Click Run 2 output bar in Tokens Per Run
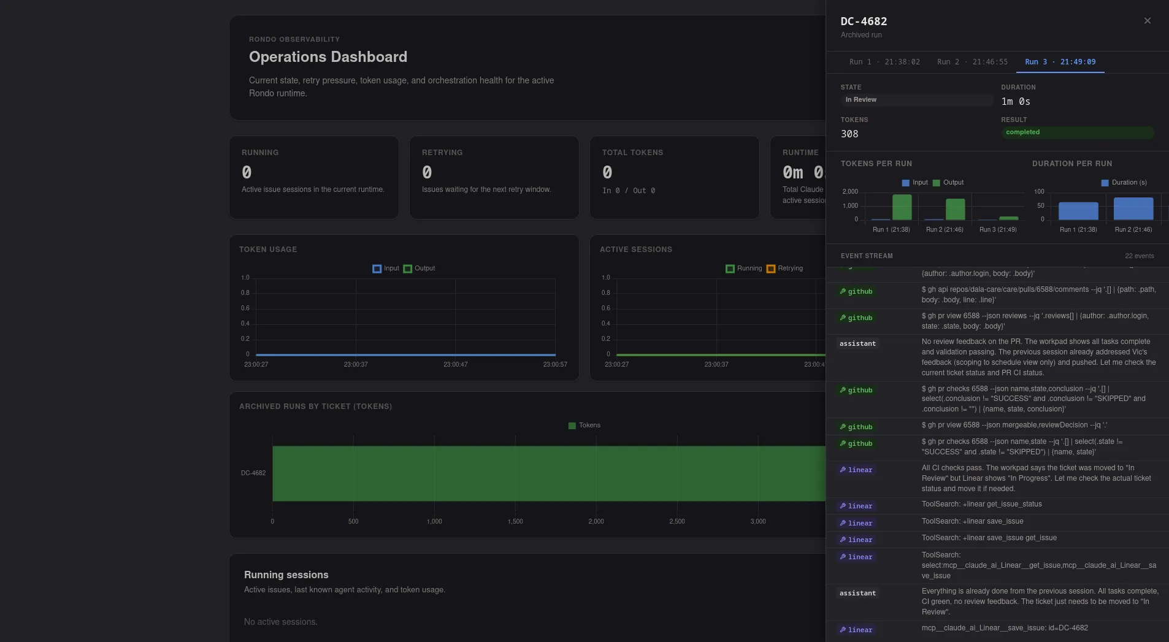Viewport: 1169px width, 642px height. point(955,209)
